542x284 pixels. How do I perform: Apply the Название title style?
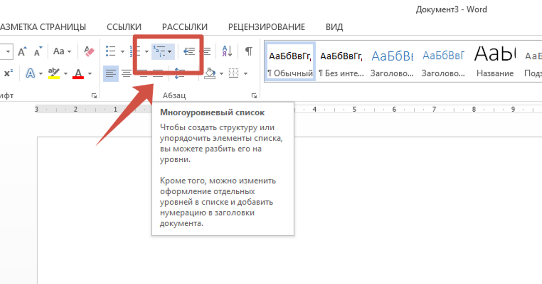[x=495, y=62]
